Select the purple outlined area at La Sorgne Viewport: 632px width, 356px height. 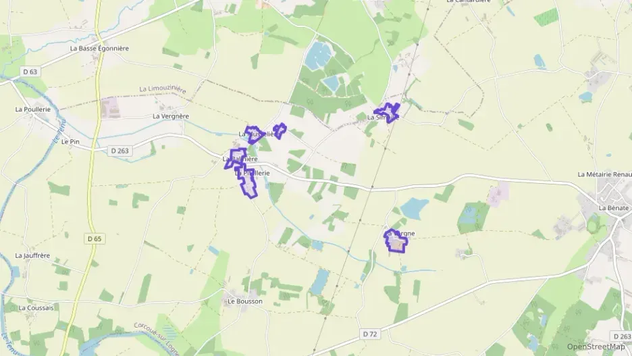pos(396,242)
